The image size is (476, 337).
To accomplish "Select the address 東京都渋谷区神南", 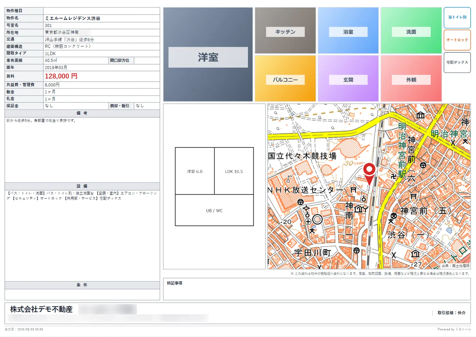I will [62, 32].
